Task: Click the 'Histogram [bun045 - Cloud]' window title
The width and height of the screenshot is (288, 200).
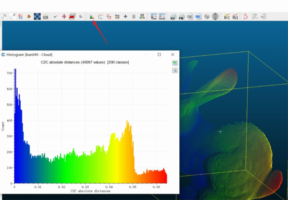Action: (x=30, y=55)
